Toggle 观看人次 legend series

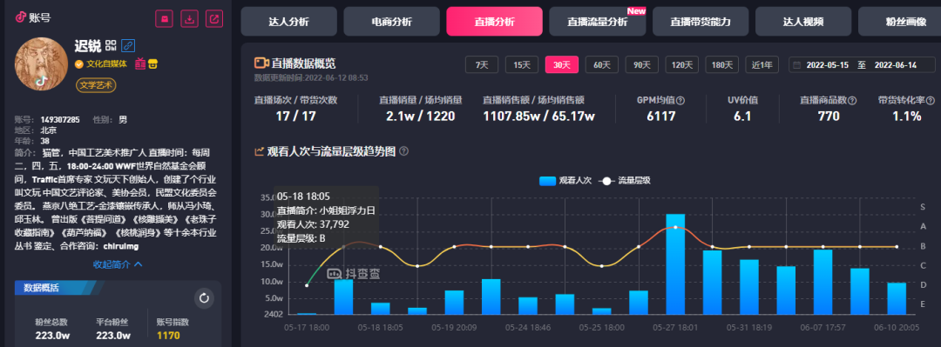565,180
